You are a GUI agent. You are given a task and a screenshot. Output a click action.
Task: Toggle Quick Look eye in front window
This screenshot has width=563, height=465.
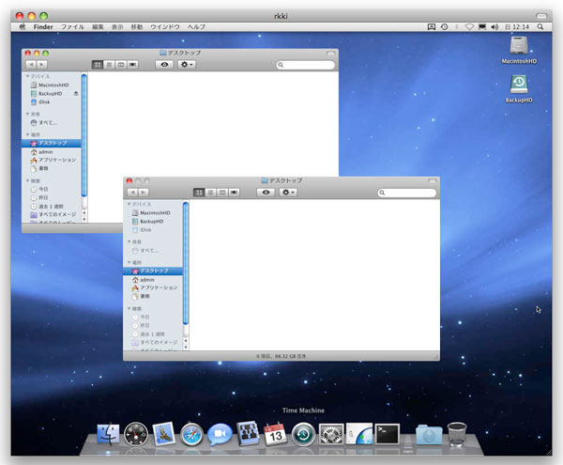[x=266, y=193]
